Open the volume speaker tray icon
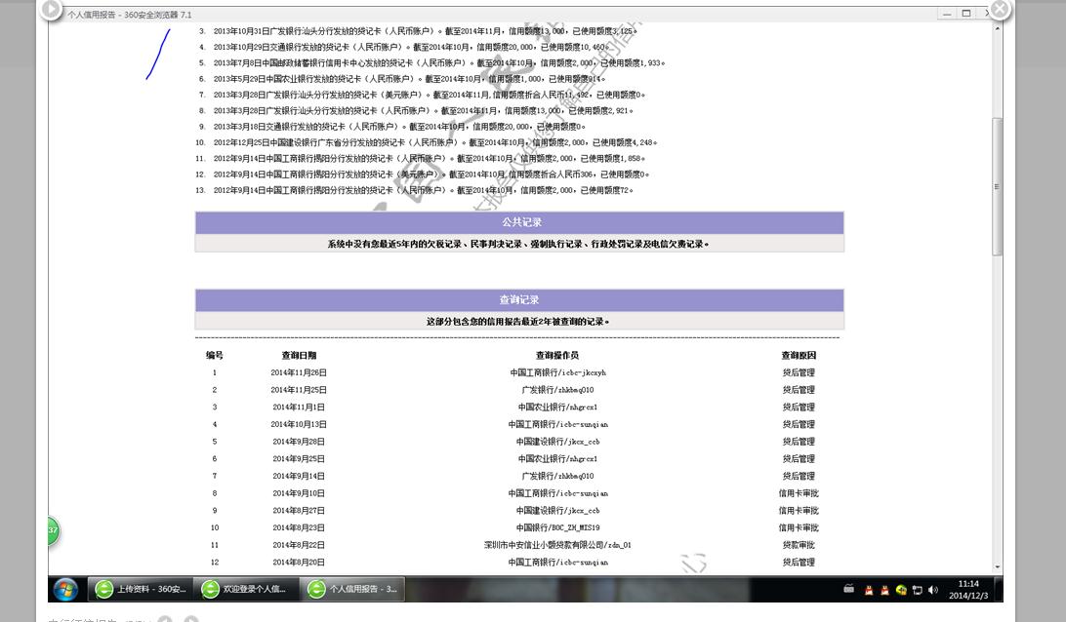The width and height of the screenshot is (1066, 622). coord(933,590)
